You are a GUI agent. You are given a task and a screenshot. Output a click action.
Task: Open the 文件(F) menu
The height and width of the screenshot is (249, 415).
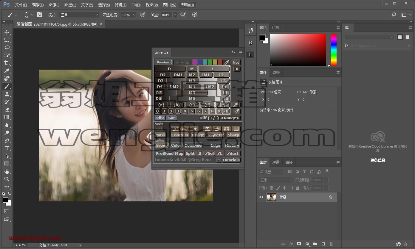(21, 5)
